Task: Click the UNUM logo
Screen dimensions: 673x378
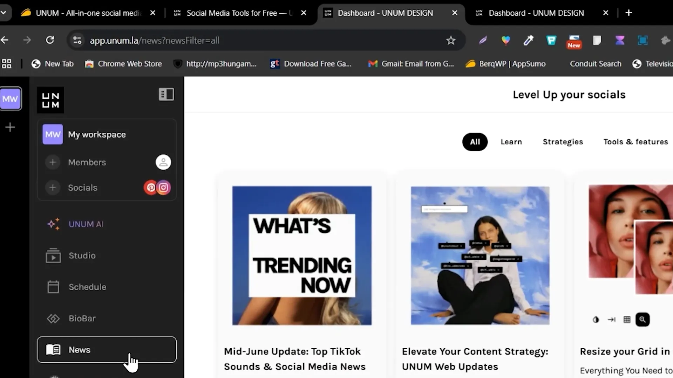Action: pos(50,100)
